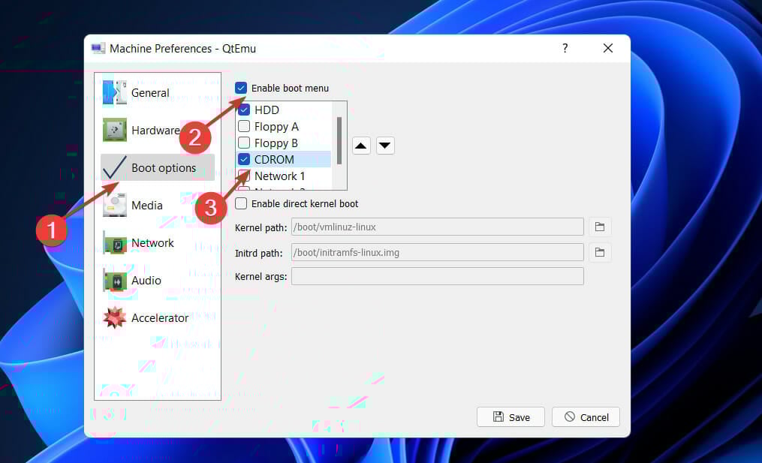This screenshot has width=762, height=463.
Task: Open the Audio settings page
Action: 158,281
